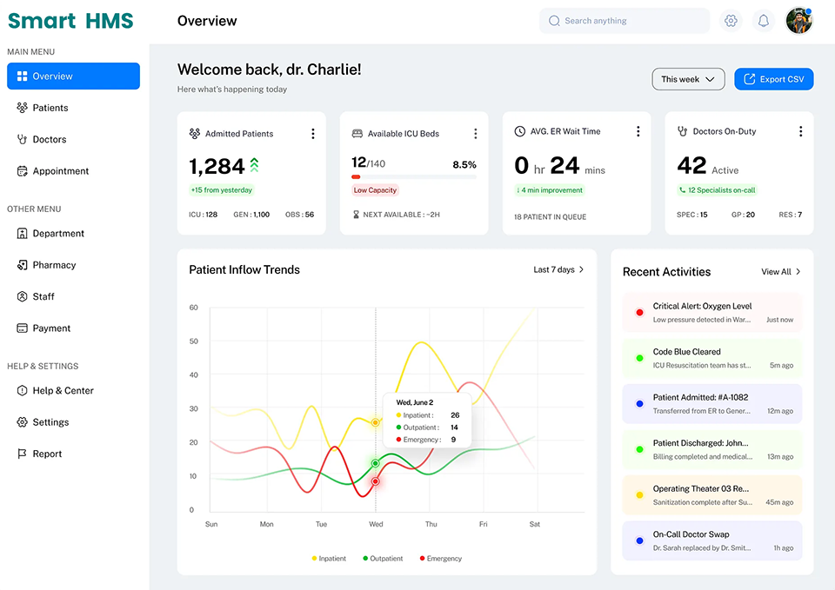Open AVG. ER Wait Time card options
This screenshot has width=835, height=590.
coord(638,131)
